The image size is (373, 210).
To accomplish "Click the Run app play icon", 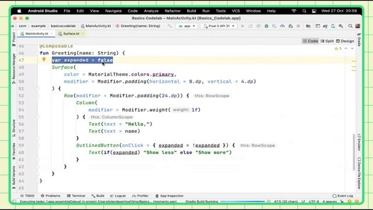I will pos(242,26).
